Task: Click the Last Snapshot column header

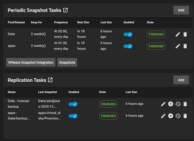Action: point(48,92)
